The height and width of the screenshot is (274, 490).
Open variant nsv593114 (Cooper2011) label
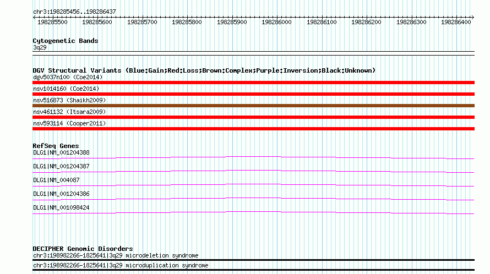coord(69,123)
